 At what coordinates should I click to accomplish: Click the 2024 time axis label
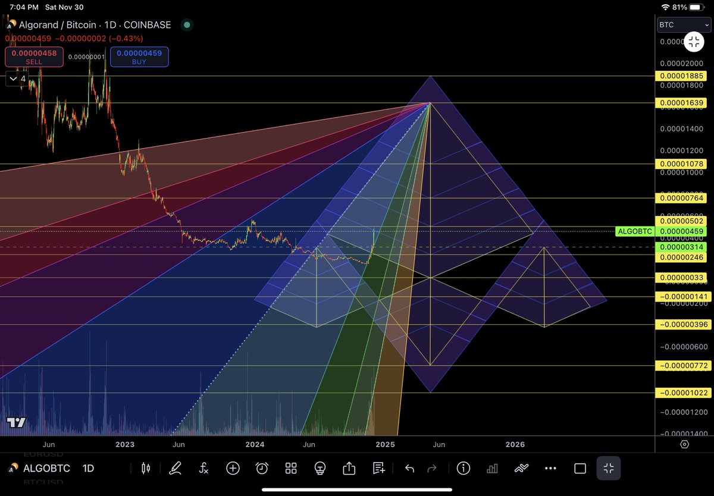[255, 444]
